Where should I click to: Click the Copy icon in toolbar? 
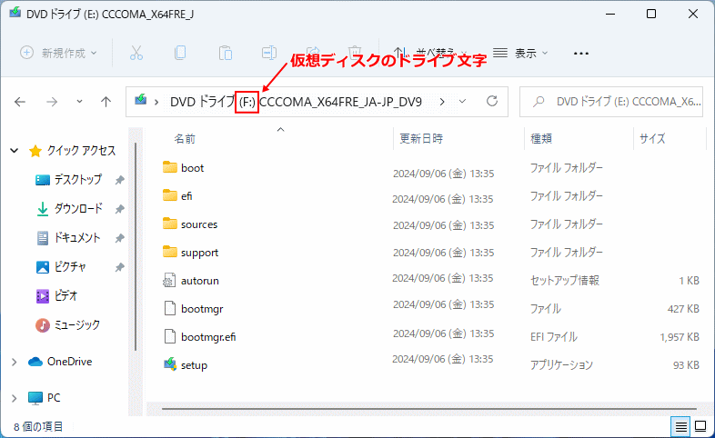click(x=180, y=53)
